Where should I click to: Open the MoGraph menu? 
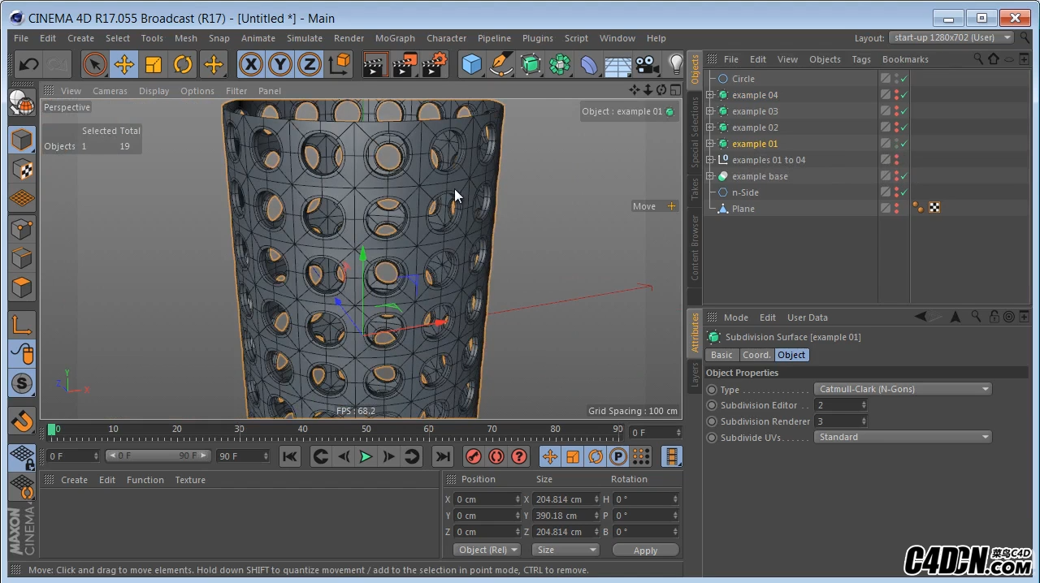click(x=395, y=38)
